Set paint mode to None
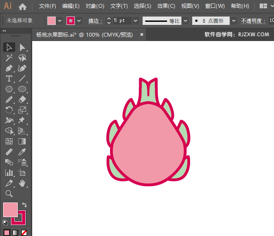This screenshot has height=236, width=274. (x=24, y=233)
